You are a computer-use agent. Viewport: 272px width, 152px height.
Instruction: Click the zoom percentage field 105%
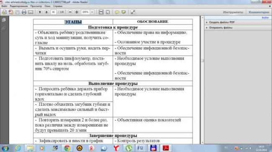[x=85, y=12]
